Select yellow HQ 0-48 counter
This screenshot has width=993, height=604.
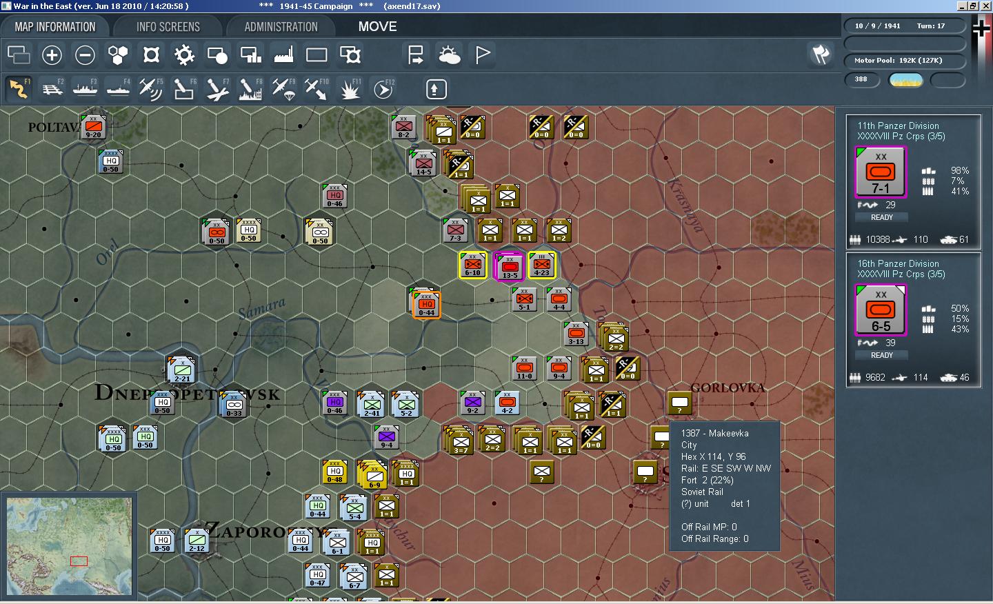[x=334, y=472]
